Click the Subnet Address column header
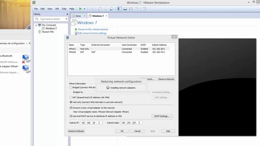This screenshot has width=260, height=146. 159,45
